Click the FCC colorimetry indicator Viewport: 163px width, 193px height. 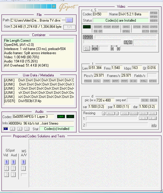pyautogui.click(x=145, y=27)
